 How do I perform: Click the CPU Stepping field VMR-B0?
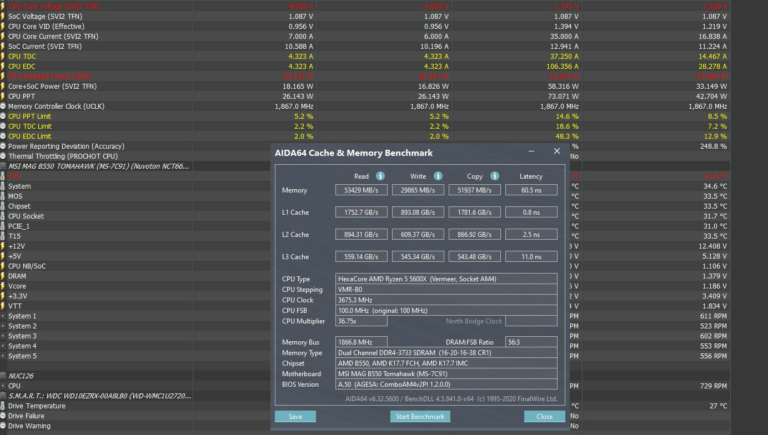tap(446, 289)
